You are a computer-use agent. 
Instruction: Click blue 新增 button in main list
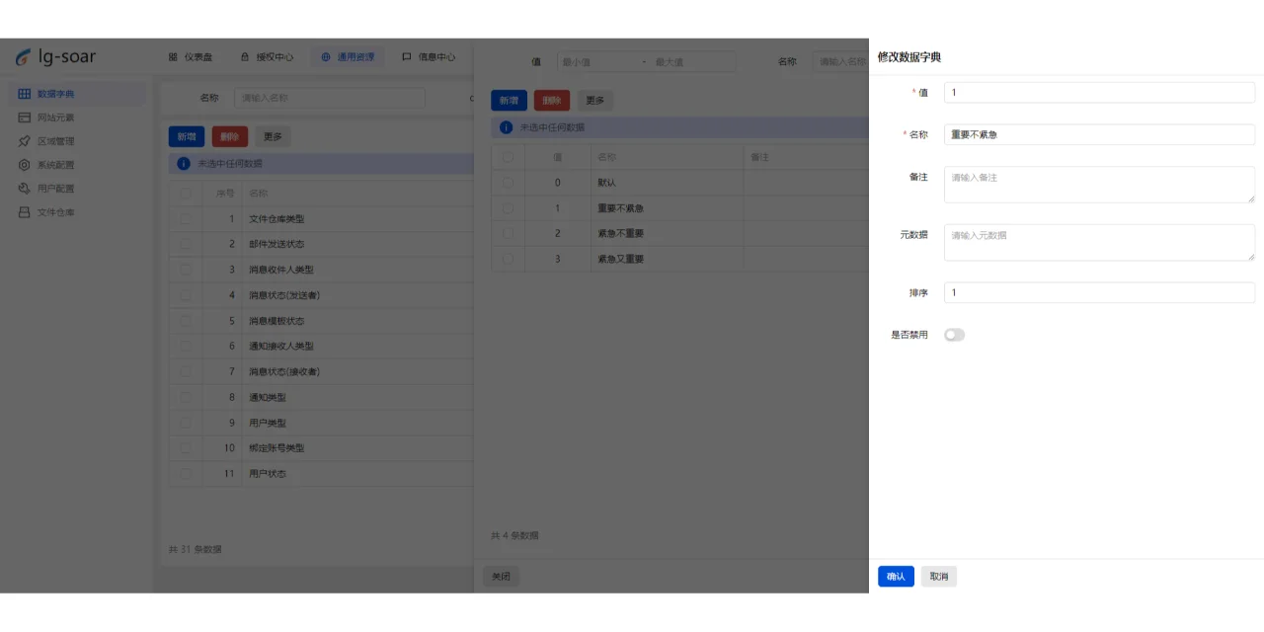(187, 137)
